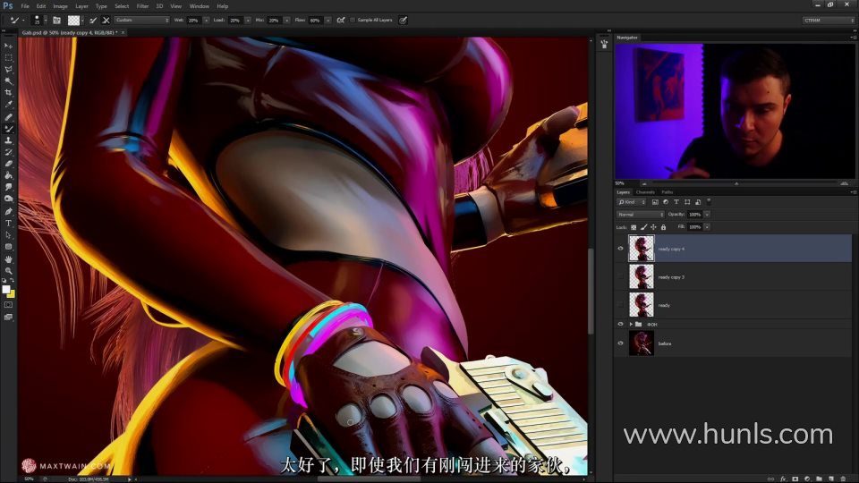Select the History Brush tool
The image size is (859, 483).
click(x=8, y=152)
